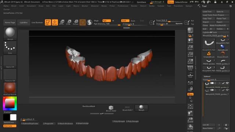Click the Move view icon on right shelf

(x=190, y=113)
